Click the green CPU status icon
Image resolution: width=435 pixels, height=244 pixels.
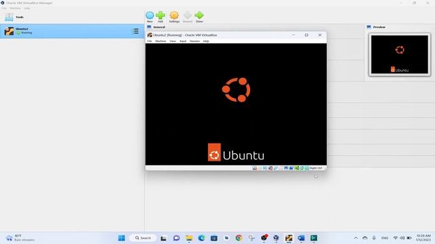pyautogui.click(x=296, y=168)
